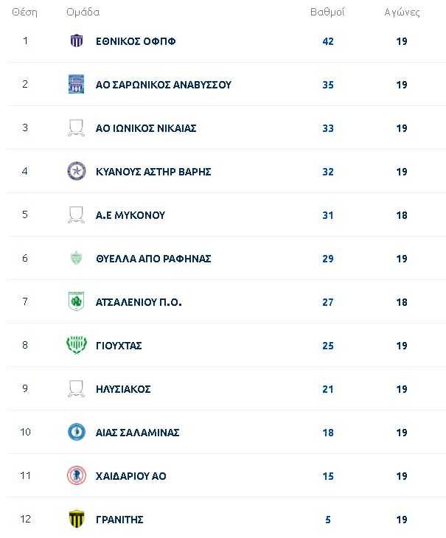Click the ΑΙΑΣ ΣΑΛΑΜΙΝΑΣ blue round logo
This screenshot has height=538, width=446.
76,432
